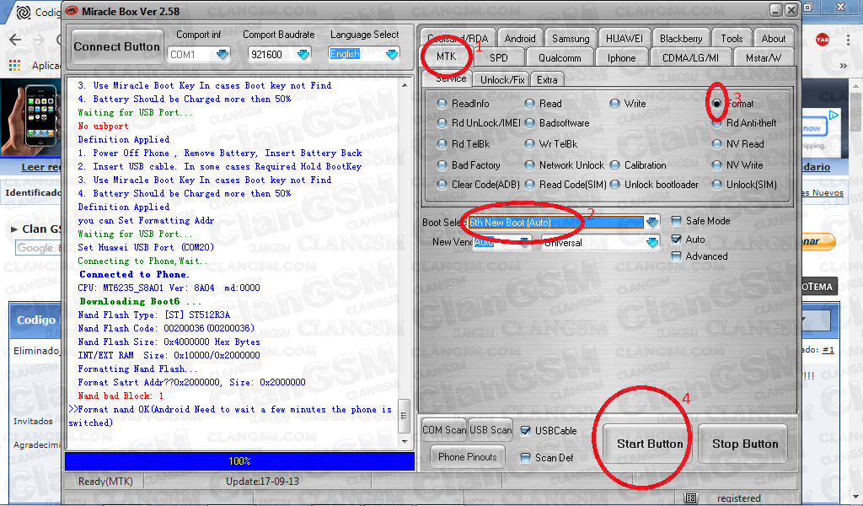Click the browser Google search box
863x506 pixels.
pos(37,248)
